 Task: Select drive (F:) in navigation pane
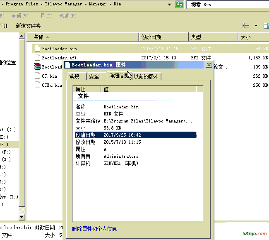tap(6, 152)
